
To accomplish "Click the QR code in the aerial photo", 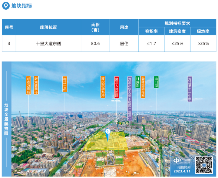I will tap(204, 165).
